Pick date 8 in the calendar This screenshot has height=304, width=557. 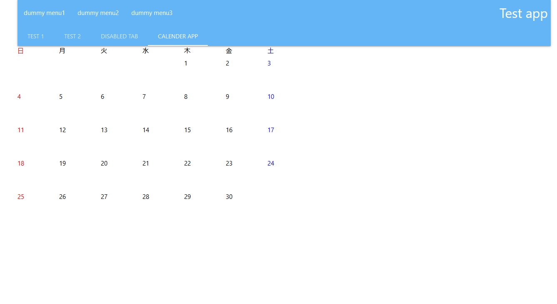186,97
